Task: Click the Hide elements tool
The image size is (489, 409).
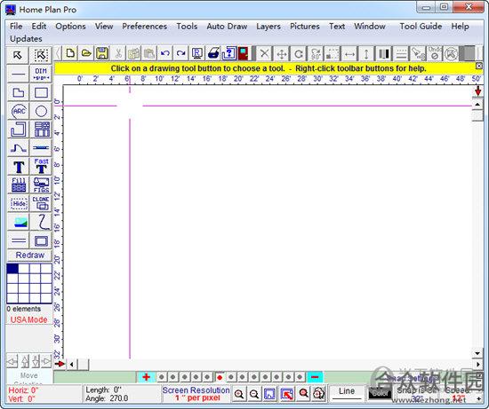Action: 18,203
